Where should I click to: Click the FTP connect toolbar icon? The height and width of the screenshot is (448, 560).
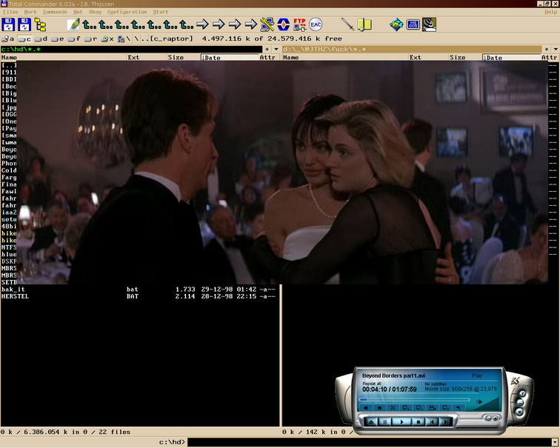click(x=299, y=24)
